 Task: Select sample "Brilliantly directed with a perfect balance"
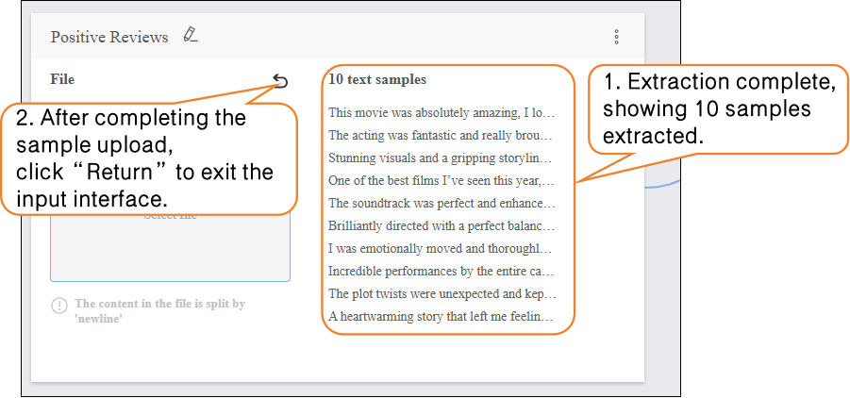(x=442, y=225)
